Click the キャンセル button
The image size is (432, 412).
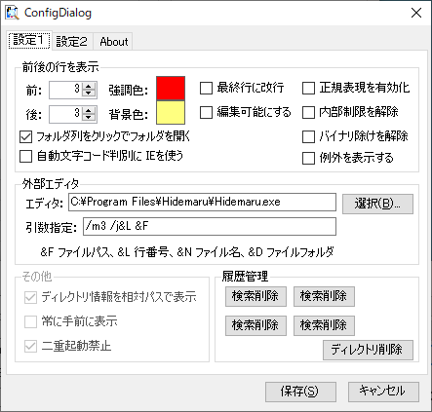pos(383,392)
